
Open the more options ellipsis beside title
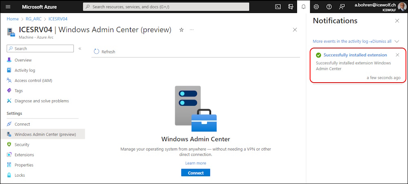click(192, 30)
